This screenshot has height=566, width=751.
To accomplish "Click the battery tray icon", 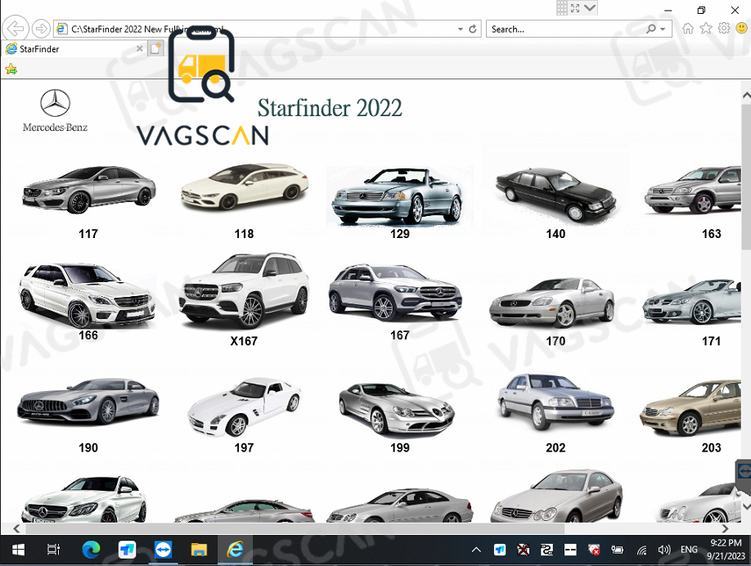I will tap(617, 550).
